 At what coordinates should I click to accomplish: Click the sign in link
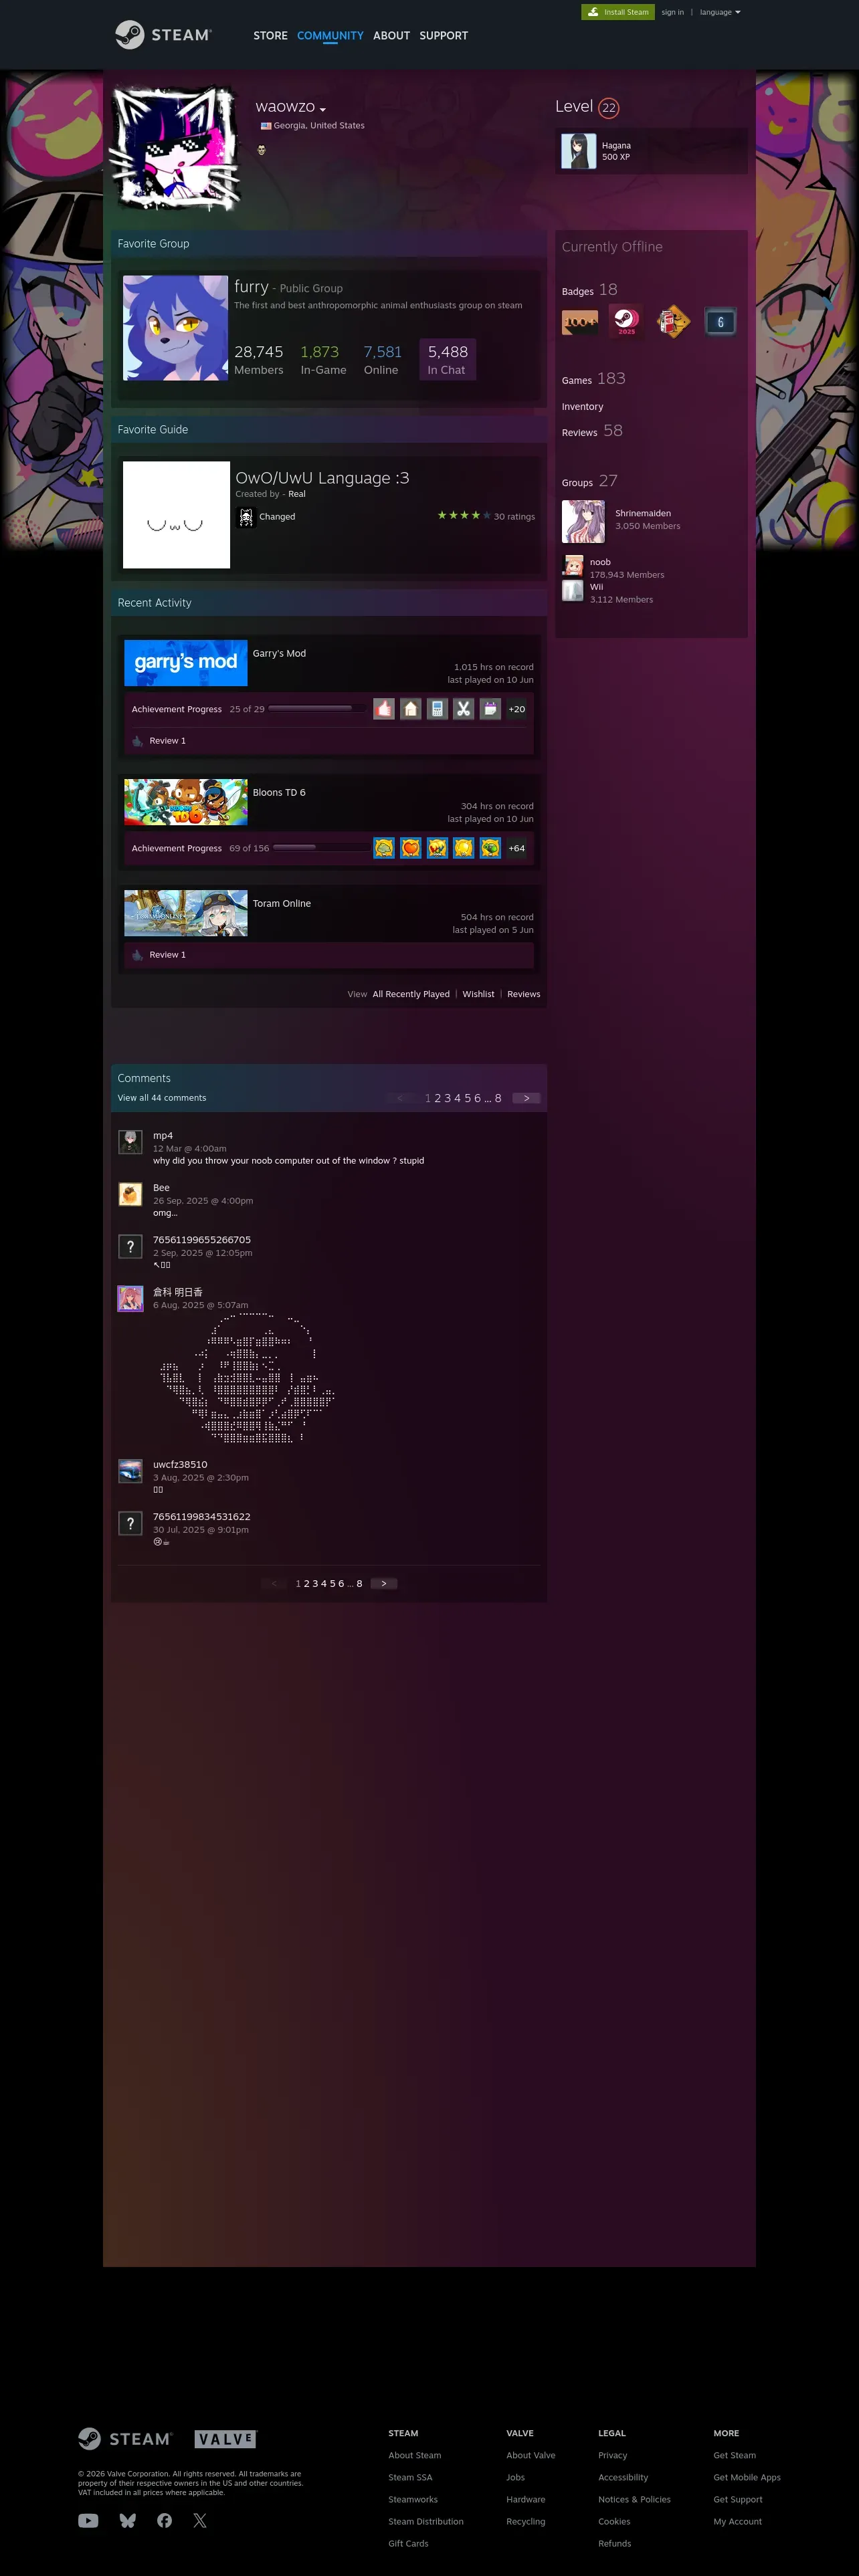pos(673,12)
